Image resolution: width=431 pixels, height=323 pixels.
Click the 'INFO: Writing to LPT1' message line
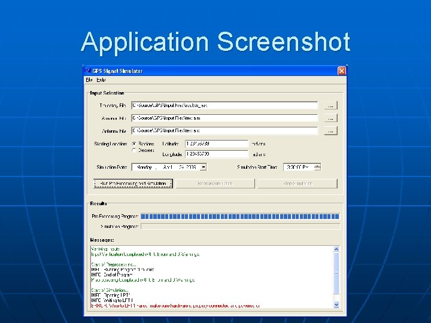pyautogui.click(x=112, y=300)
